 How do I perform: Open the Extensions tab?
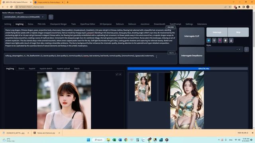[202, 24]
